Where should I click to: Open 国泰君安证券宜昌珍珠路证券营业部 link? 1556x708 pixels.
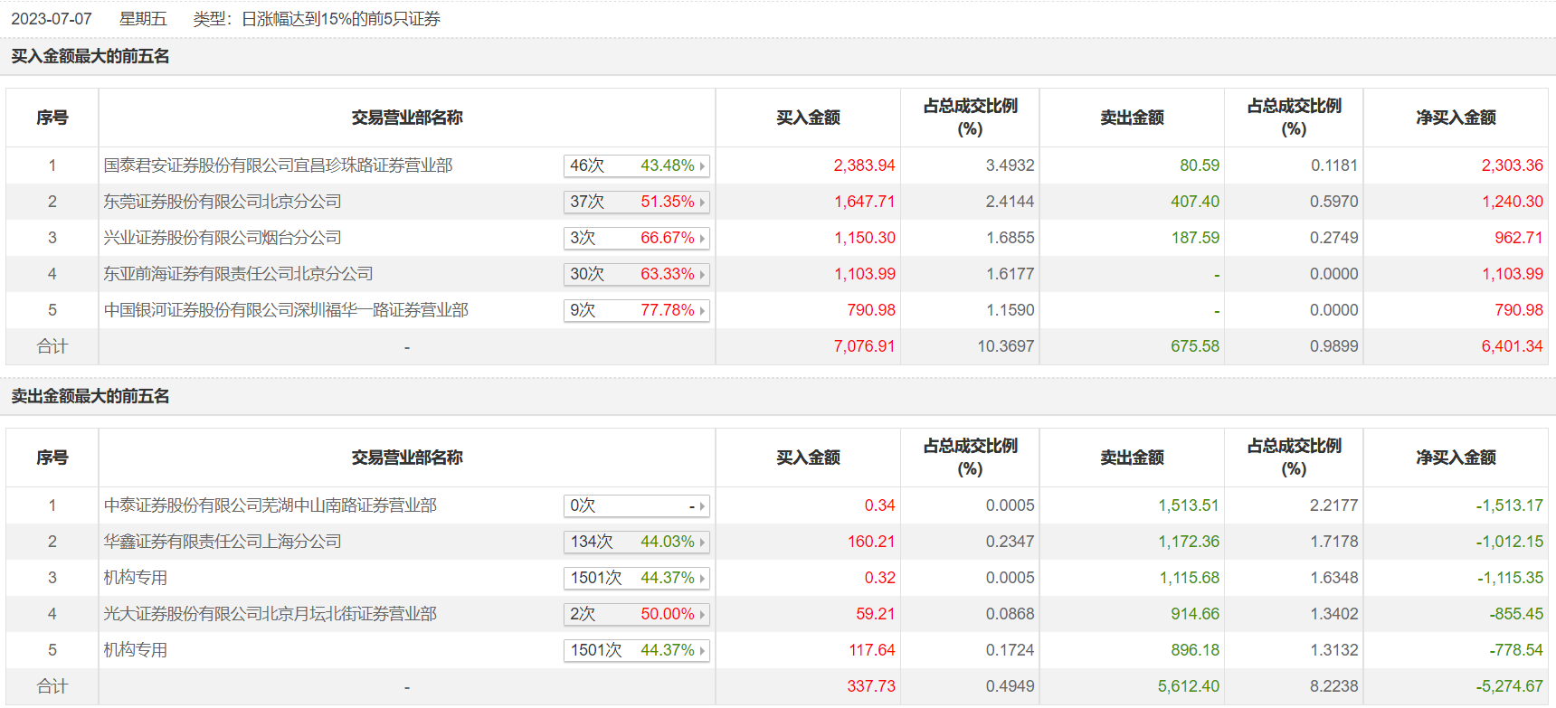pos(278,165)
